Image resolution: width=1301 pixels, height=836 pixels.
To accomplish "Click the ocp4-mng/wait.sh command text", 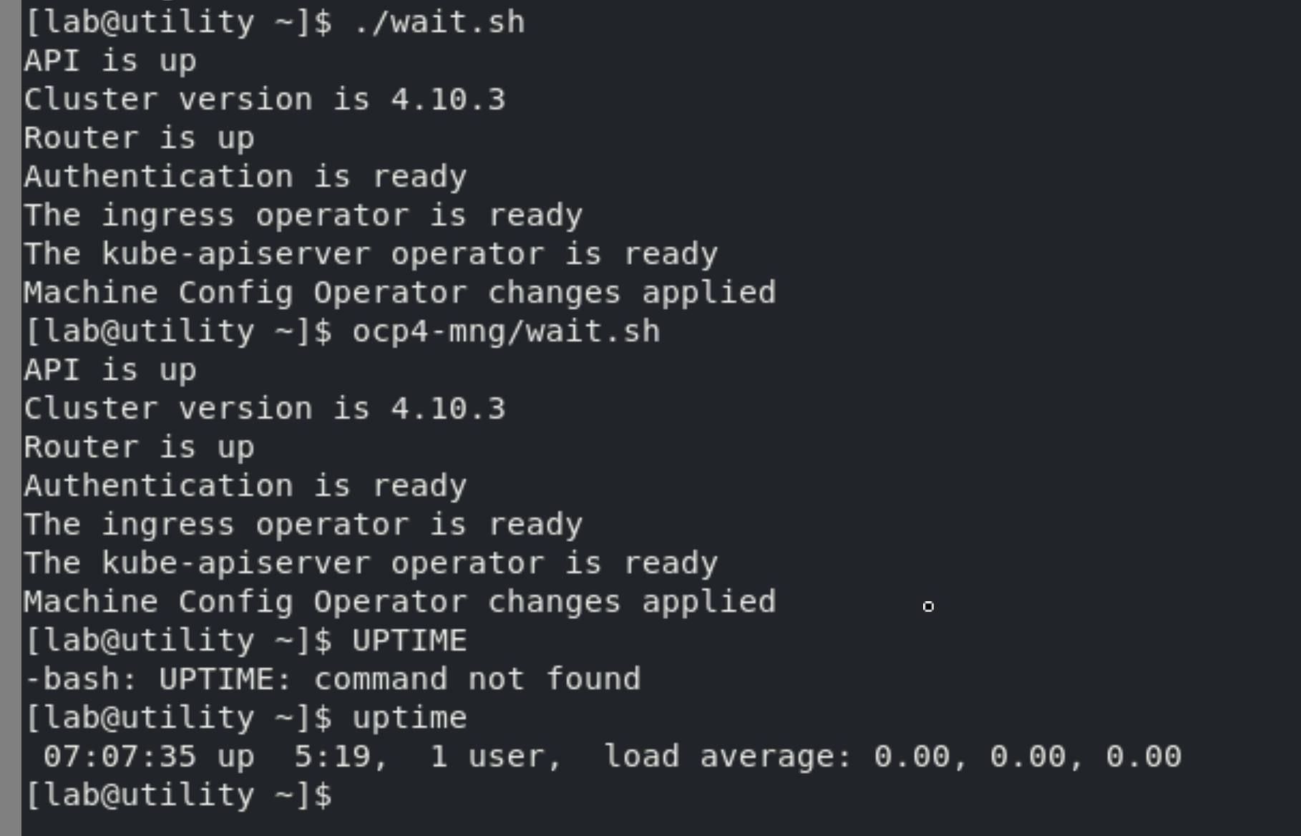I will (x=506, y=331).
